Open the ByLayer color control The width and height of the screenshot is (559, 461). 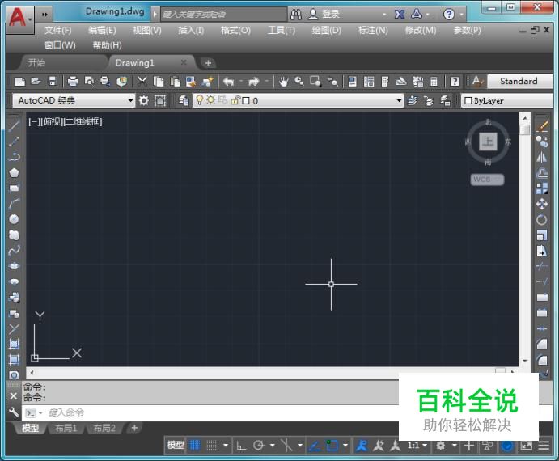(x=495, y=101)
